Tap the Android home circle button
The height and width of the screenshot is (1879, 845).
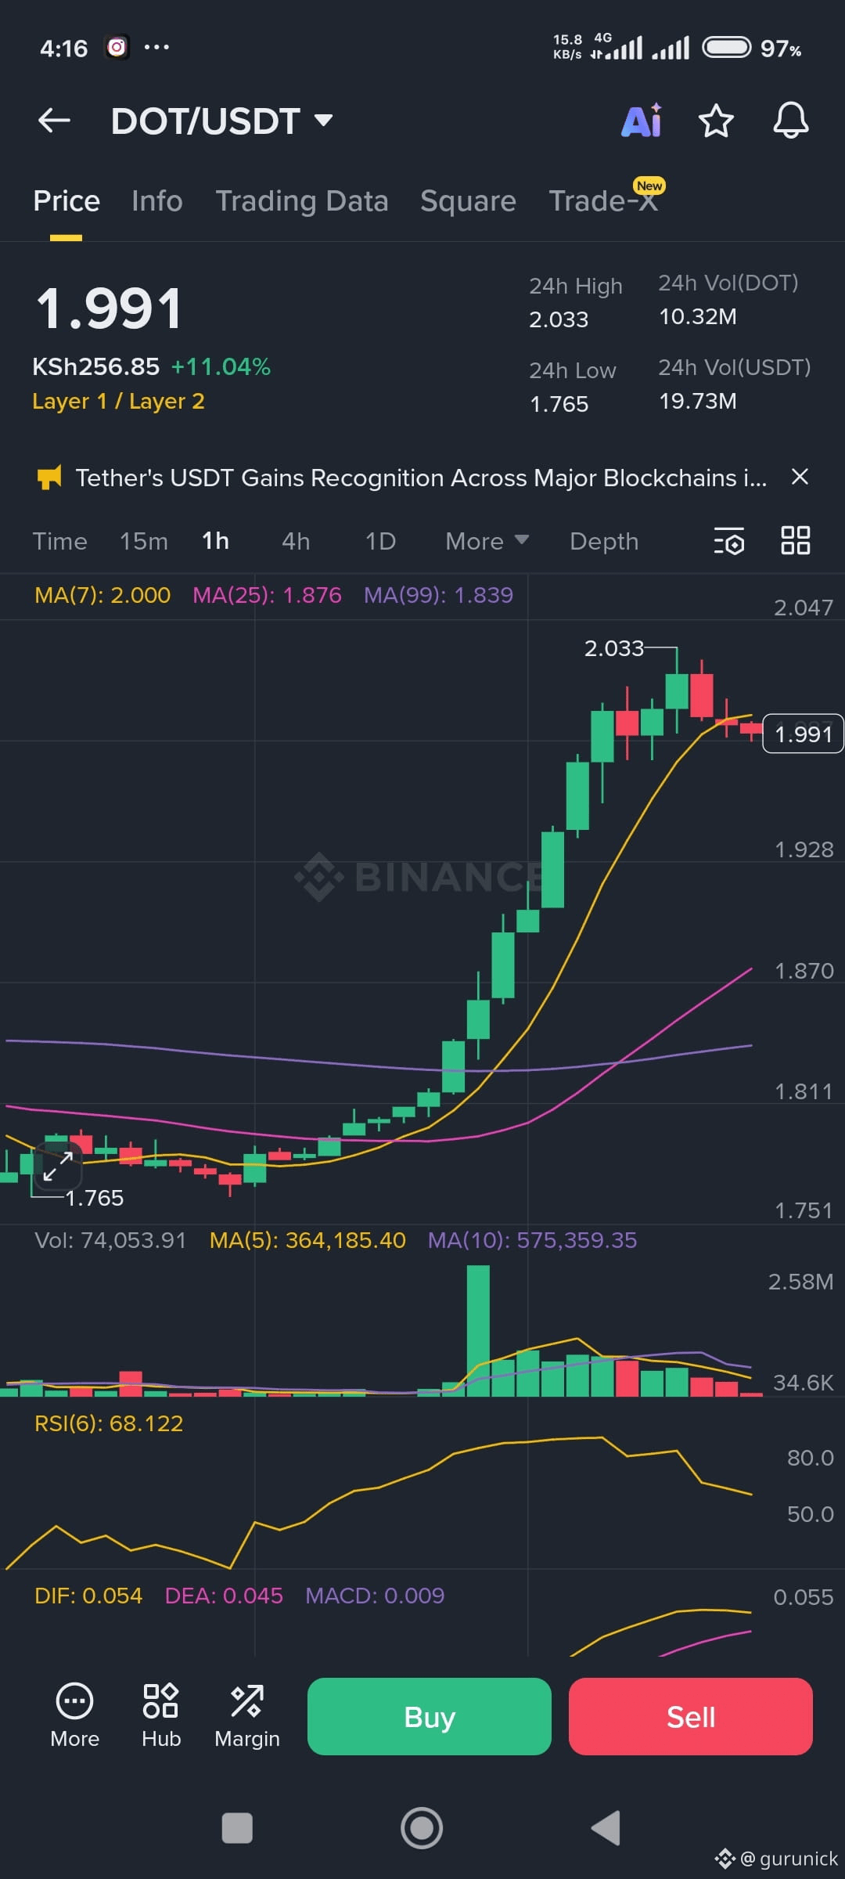(x=422, y=1828)
